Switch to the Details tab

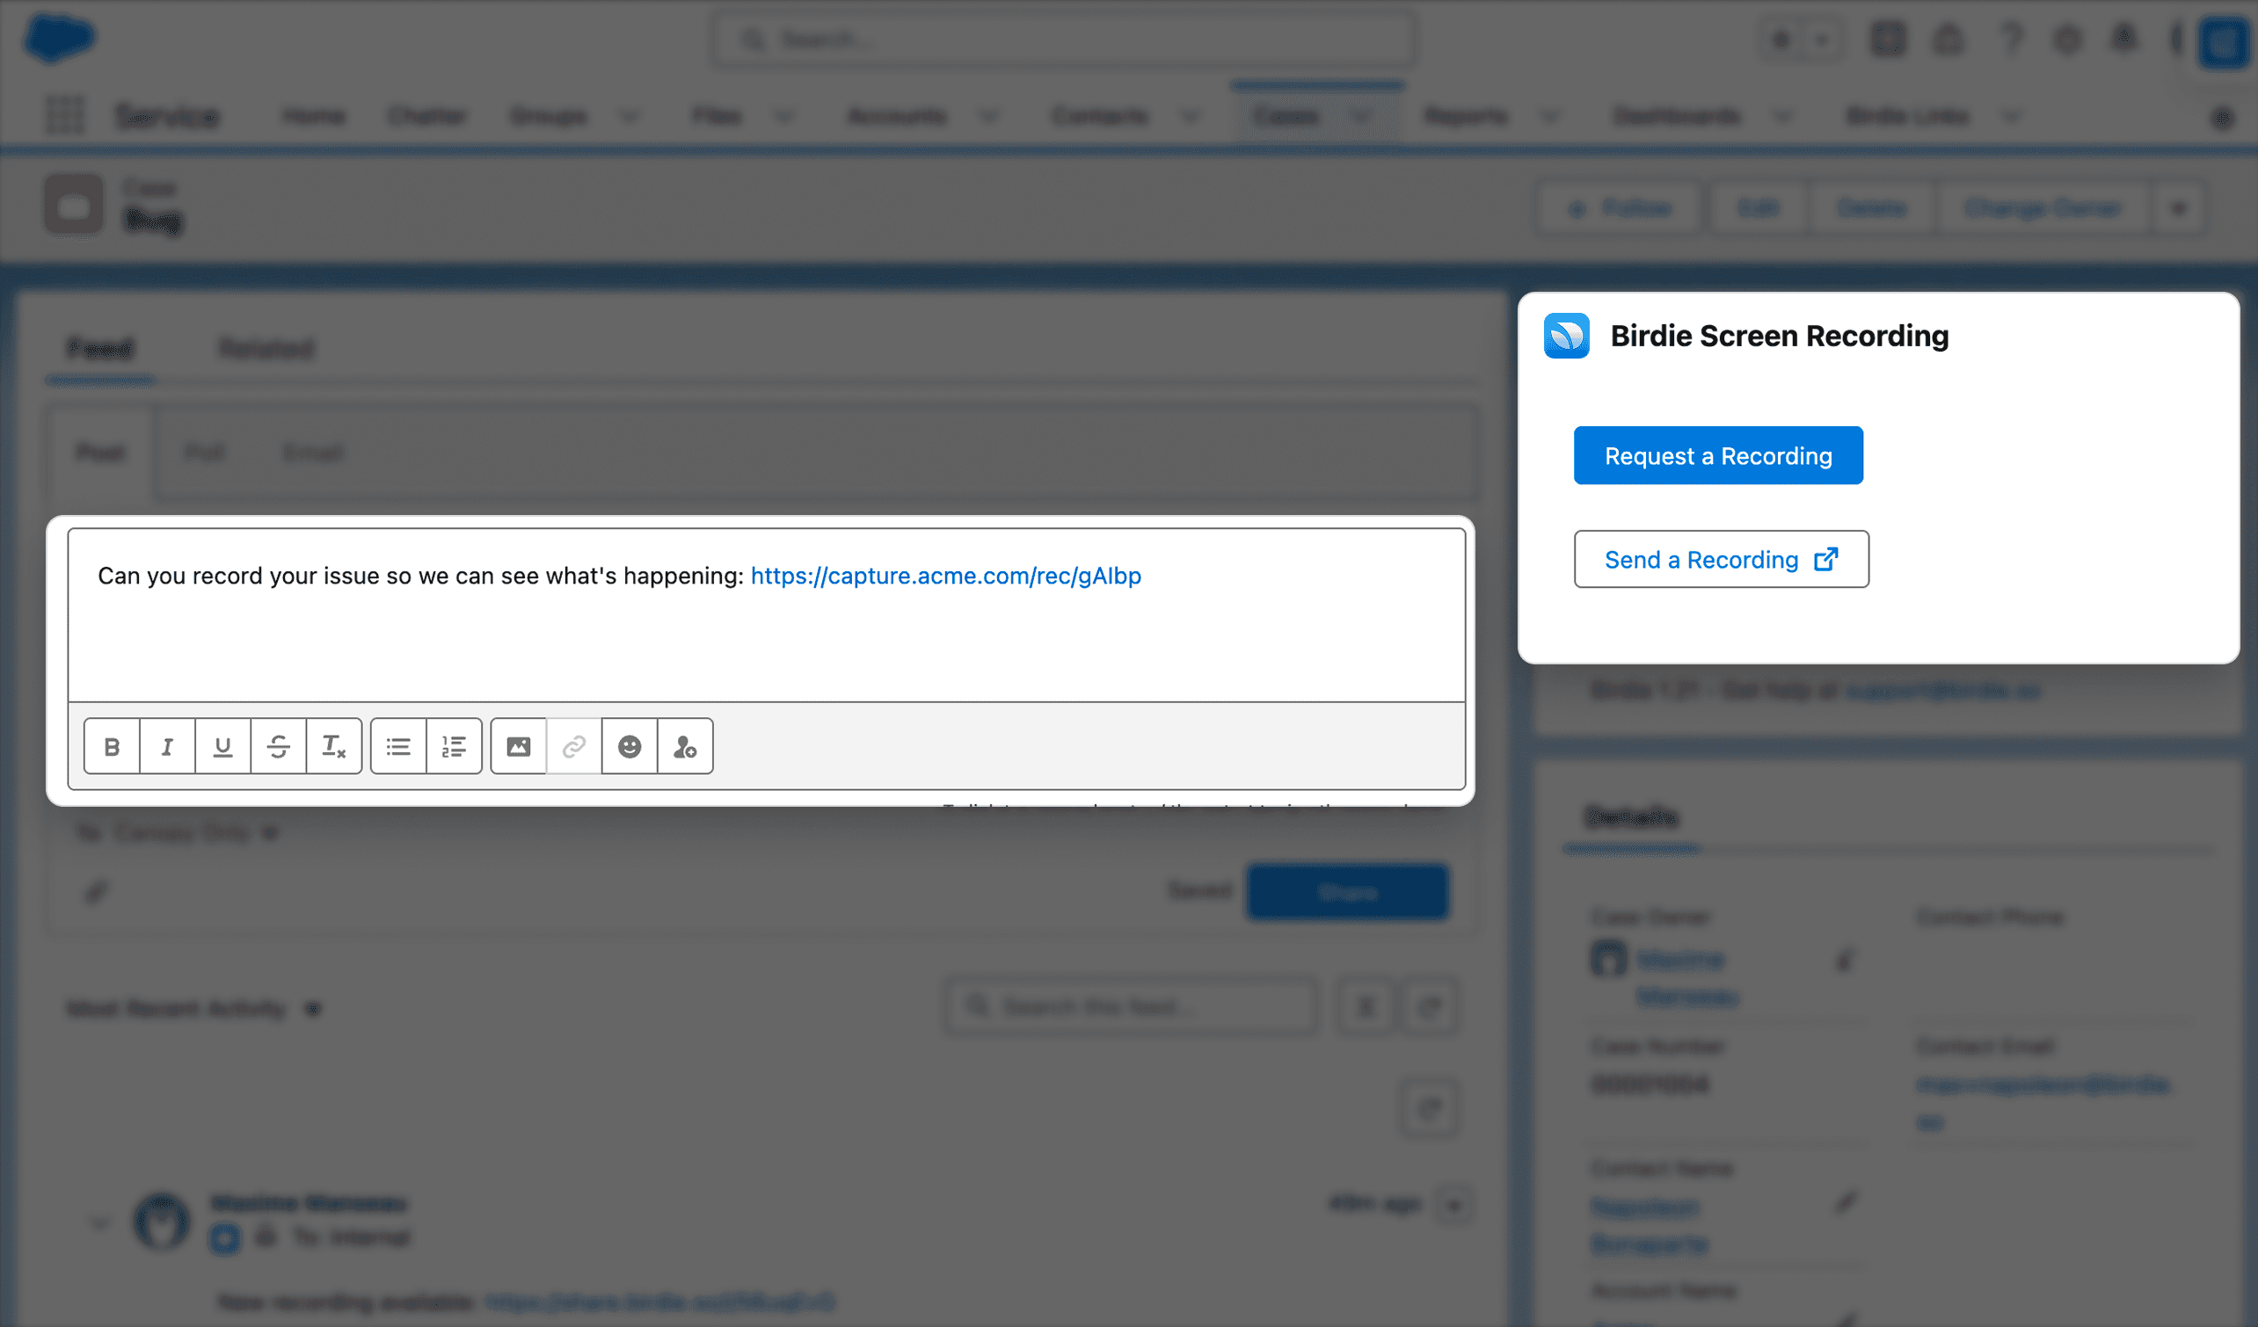pos(1631,816)
